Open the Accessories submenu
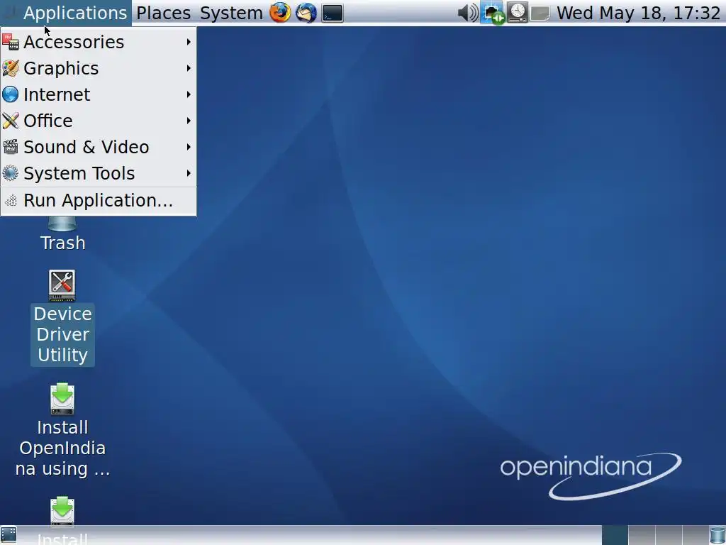 pyautogui.click(x=99, y=42)
